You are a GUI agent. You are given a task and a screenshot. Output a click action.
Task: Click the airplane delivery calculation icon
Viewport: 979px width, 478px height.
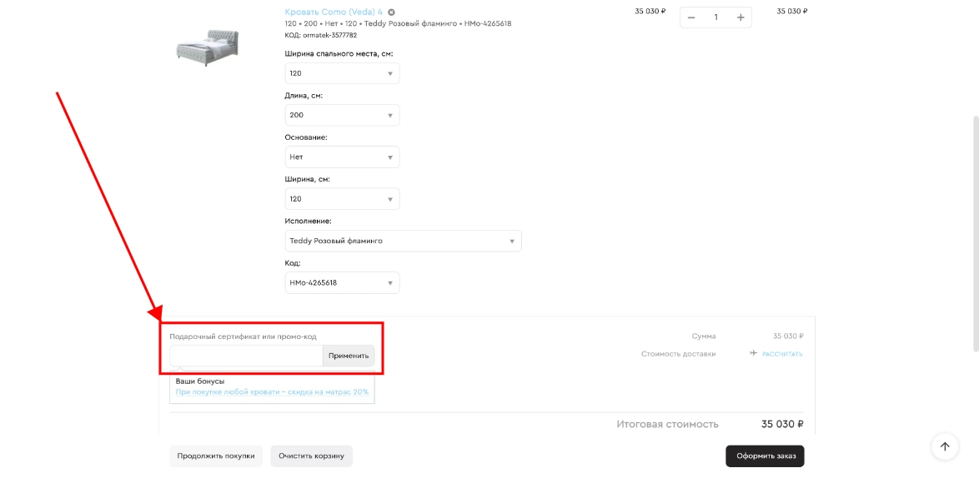[x=754, y=354]
